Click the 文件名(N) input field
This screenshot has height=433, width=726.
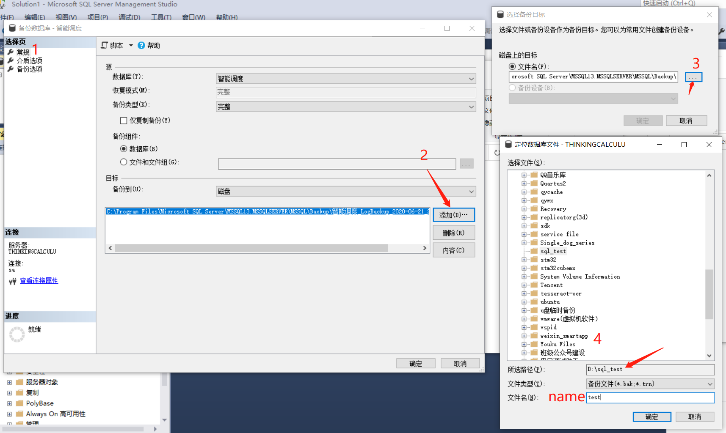point(650,397)
